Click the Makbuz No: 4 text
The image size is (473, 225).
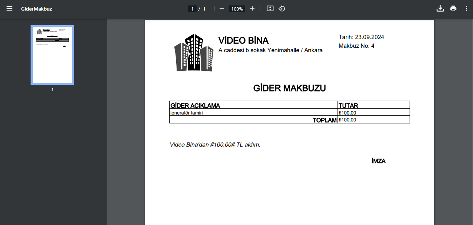[356, 46]
